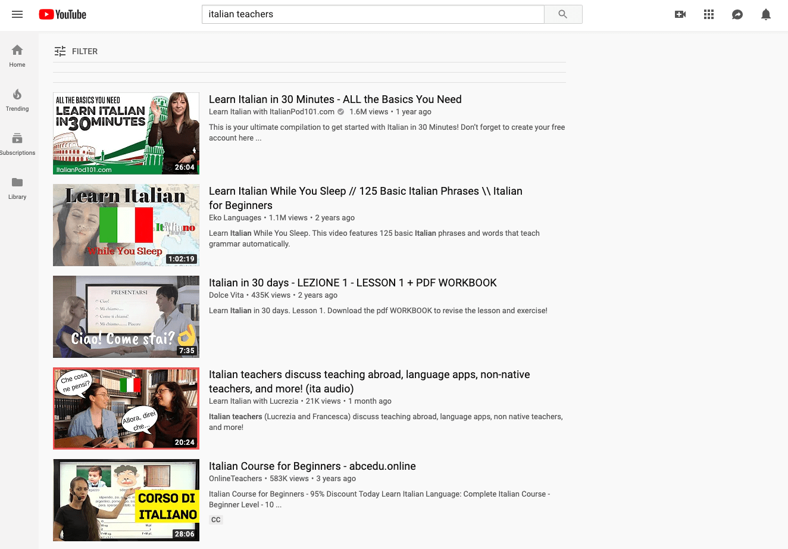Focus the search box containing 'italian teachers'
The width and height of the screenshot is (788, 549).
pos(373,14)
